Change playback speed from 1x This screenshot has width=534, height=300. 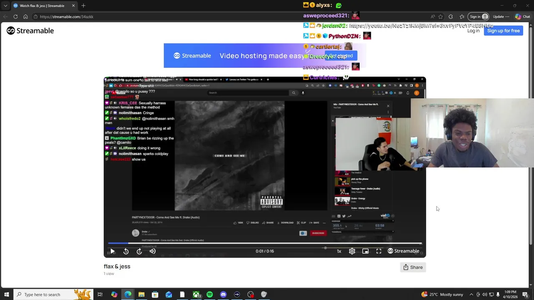339,251
